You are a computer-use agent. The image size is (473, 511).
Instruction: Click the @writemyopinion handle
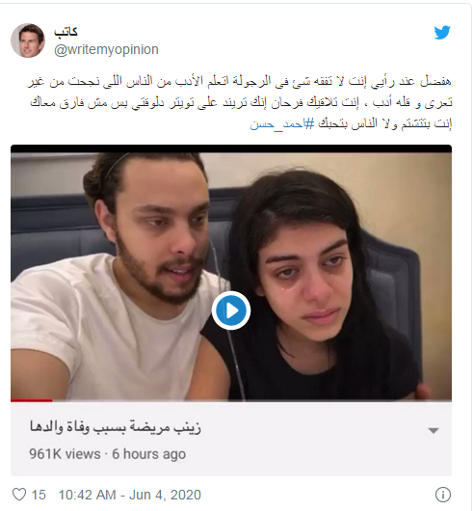pos(106,50)
